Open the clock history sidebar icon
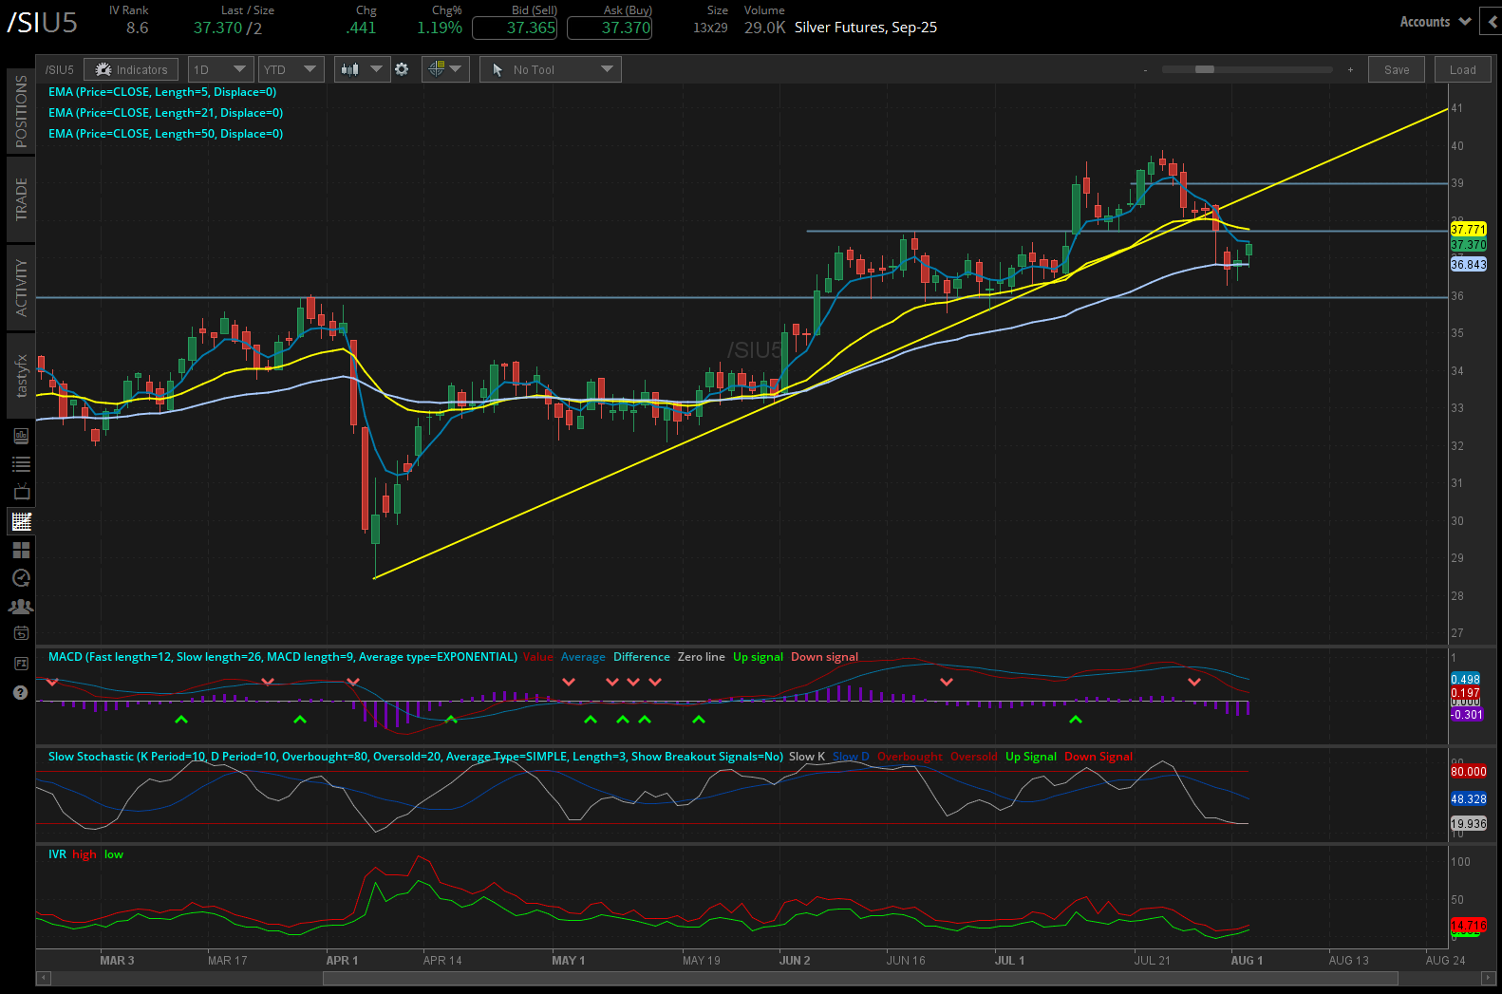This screenshot has height=994, width=1502. [x=21, y=578]
